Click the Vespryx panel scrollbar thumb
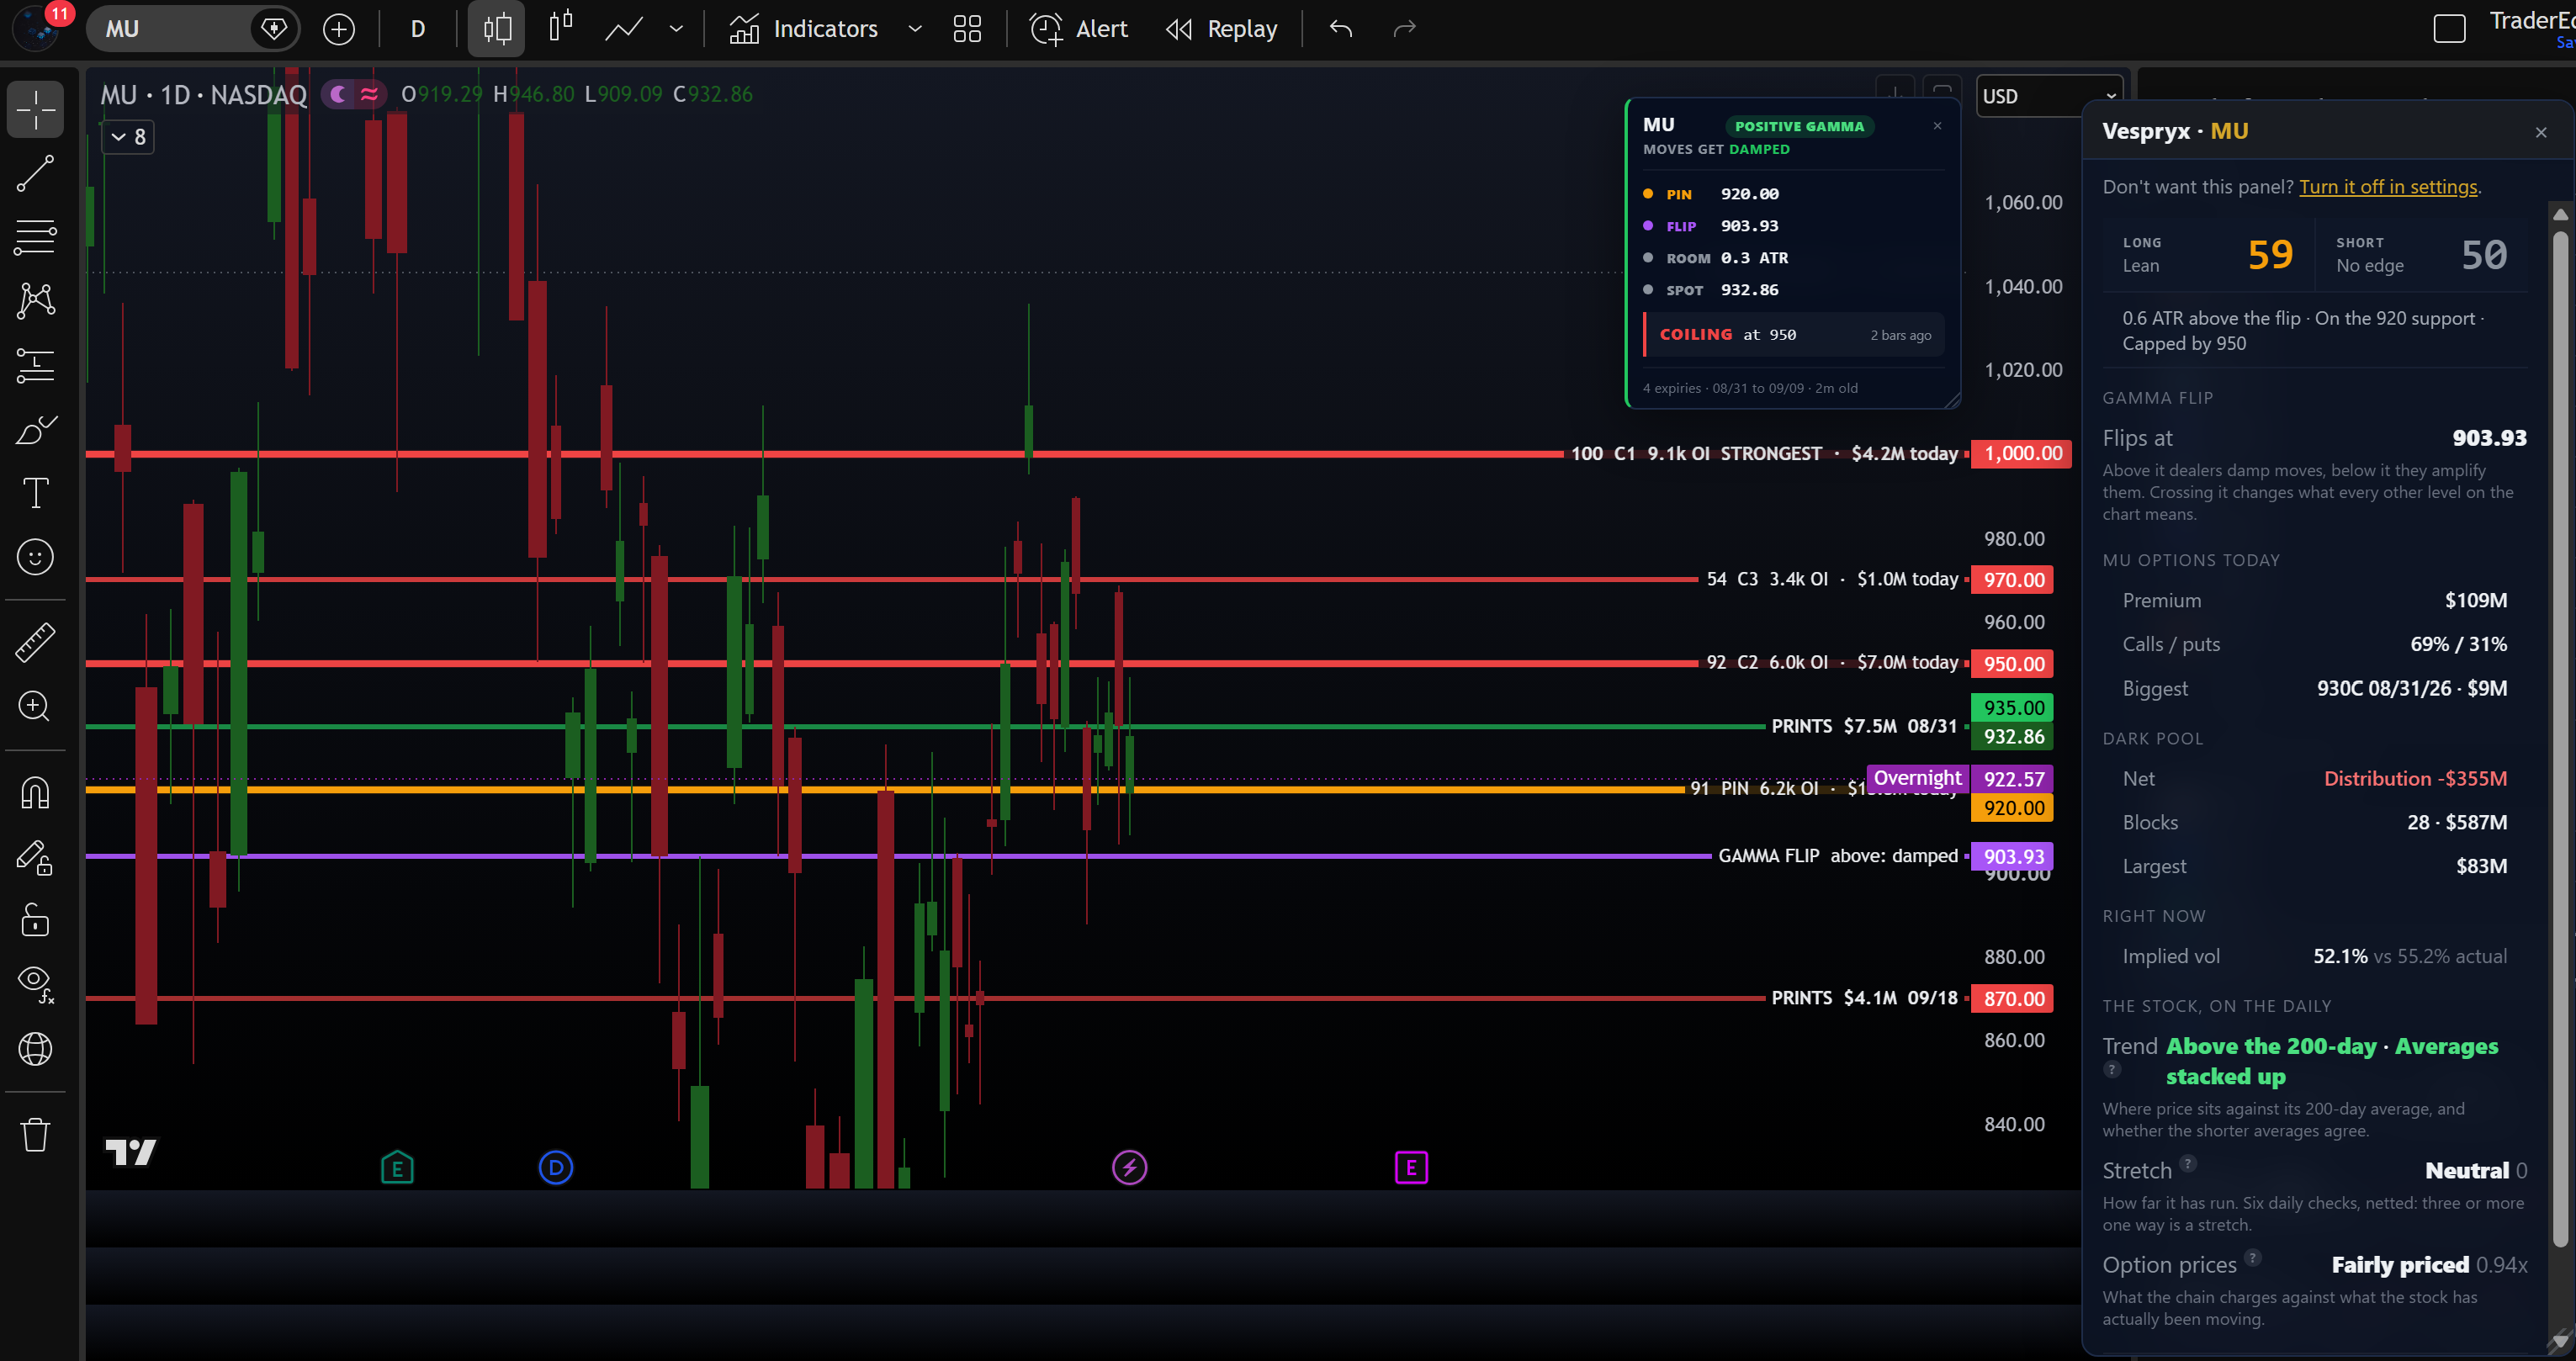The image size is (2576, 1361). point(2560,740)
